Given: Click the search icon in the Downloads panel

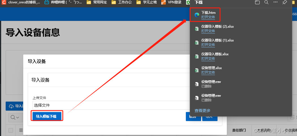Looking at the screenshot, I should (x=266, y=2).
